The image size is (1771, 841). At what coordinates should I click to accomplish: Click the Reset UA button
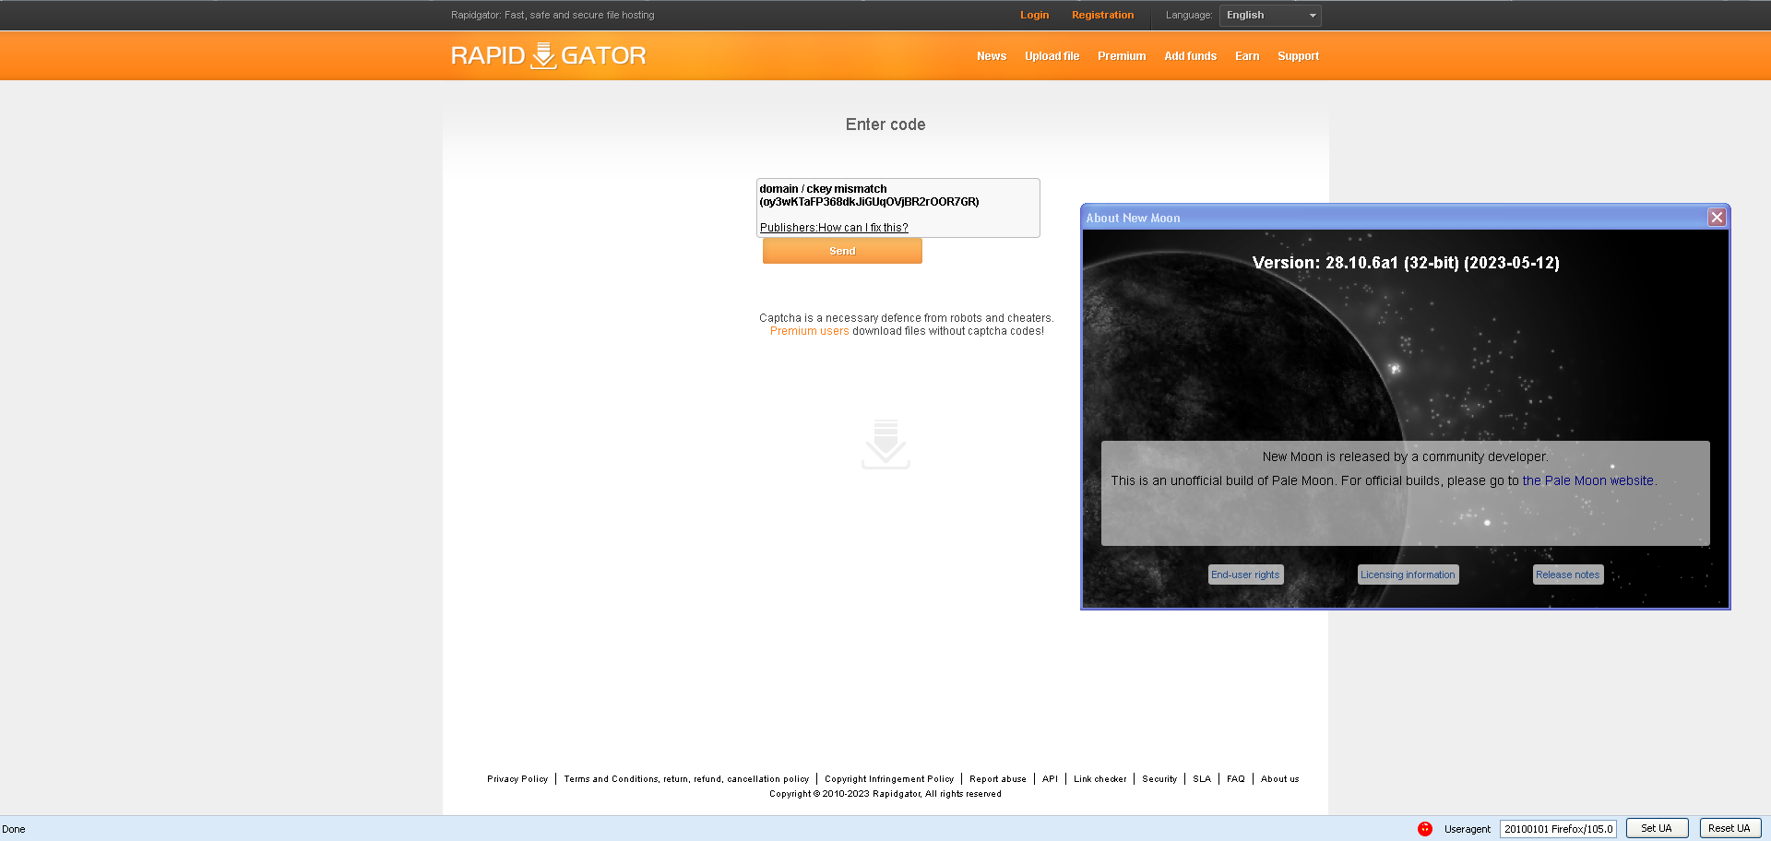pyautogui.click(x=1729, y=828)
